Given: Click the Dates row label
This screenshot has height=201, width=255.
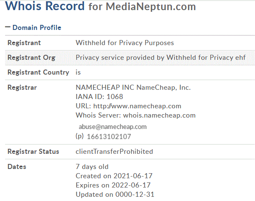Looking at the screenshot, I should 17,167.
